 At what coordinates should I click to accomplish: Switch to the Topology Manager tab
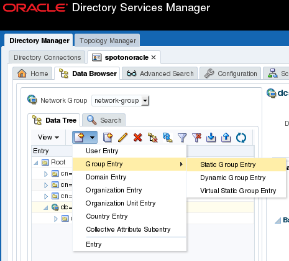[108, 40]
